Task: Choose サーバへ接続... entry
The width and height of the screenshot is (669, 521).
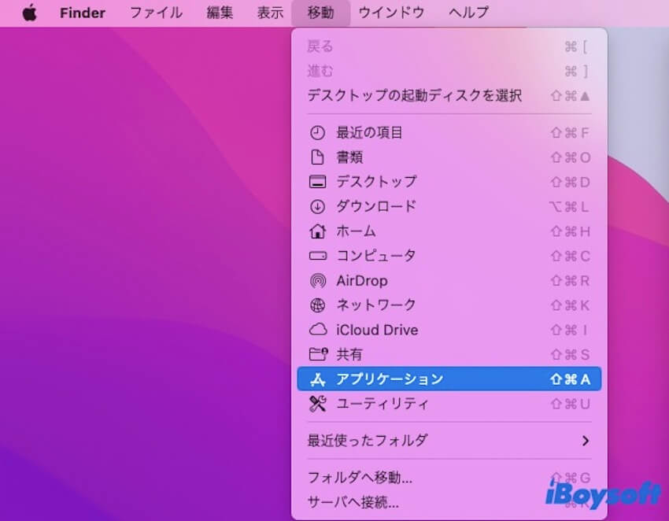Action: point(449,503)
